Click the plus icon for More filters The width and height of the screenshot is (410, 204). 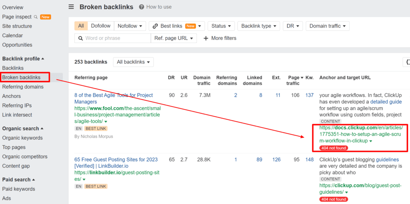pyautogui.click(x=206, y=38)
